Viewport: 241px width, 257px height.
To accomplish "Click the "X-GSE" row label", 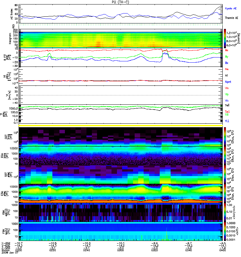I will (6, 243).
